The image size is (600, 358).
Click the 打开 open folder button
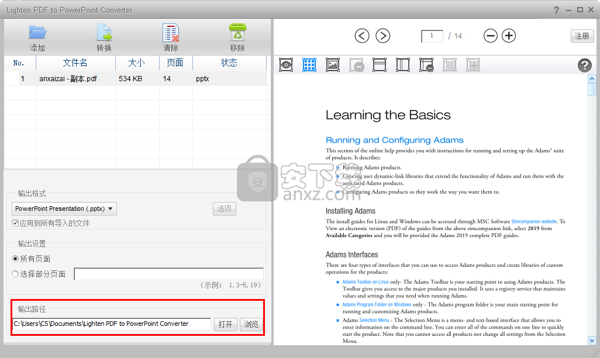pyautogui.click(x=225, y=324)
